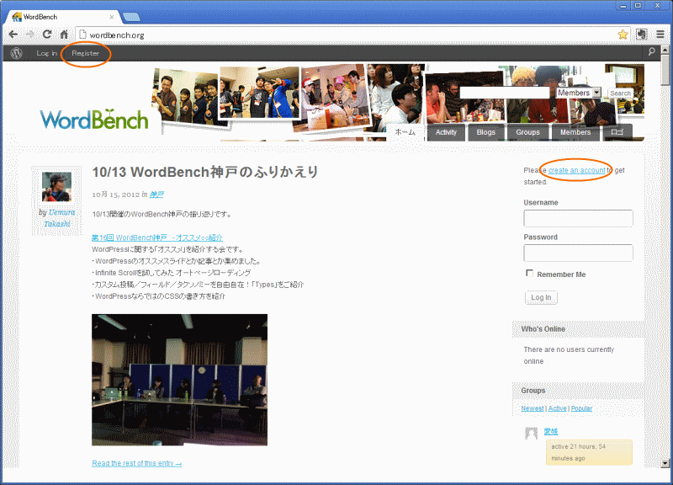The height and width of the screenshot is (485, 673).
Task: Open the Activity navigation tab
Action: pyautogui.click(x=446, y=132)
